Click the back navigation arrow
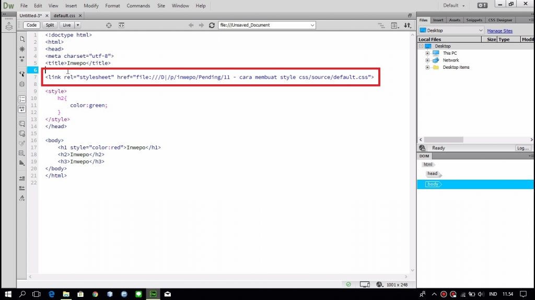This screenshot has height=300, width=535. (191, 25)
